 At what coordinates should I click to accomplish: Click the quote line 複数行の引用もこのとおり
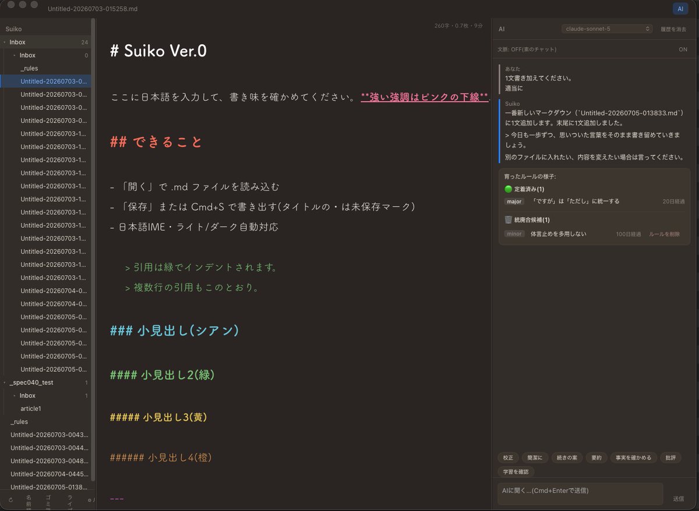point(192,287)
